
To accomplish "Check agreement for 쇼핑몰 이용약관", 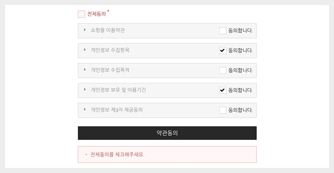I will pyautogui.click(x=223, y=30).
